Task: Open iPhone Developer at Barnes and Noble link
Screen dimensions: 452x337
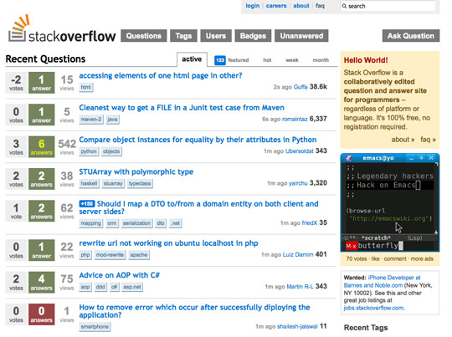Action: (x=383, y=282)
